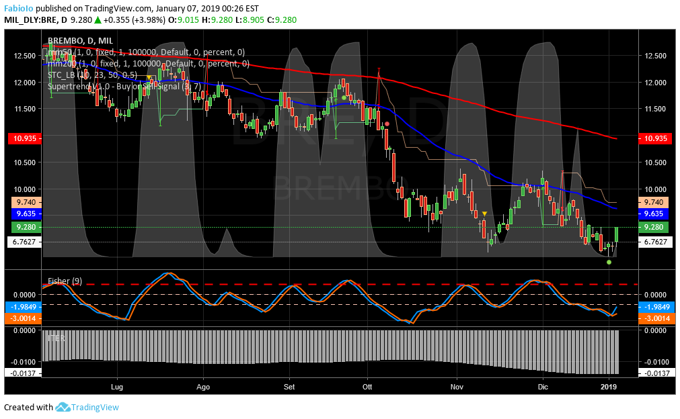This screenshot has height=419, width=680.
Task: Select the yellow triangle marker near mid-July candles
Action: pyautogui.click(x=149, y=78)
